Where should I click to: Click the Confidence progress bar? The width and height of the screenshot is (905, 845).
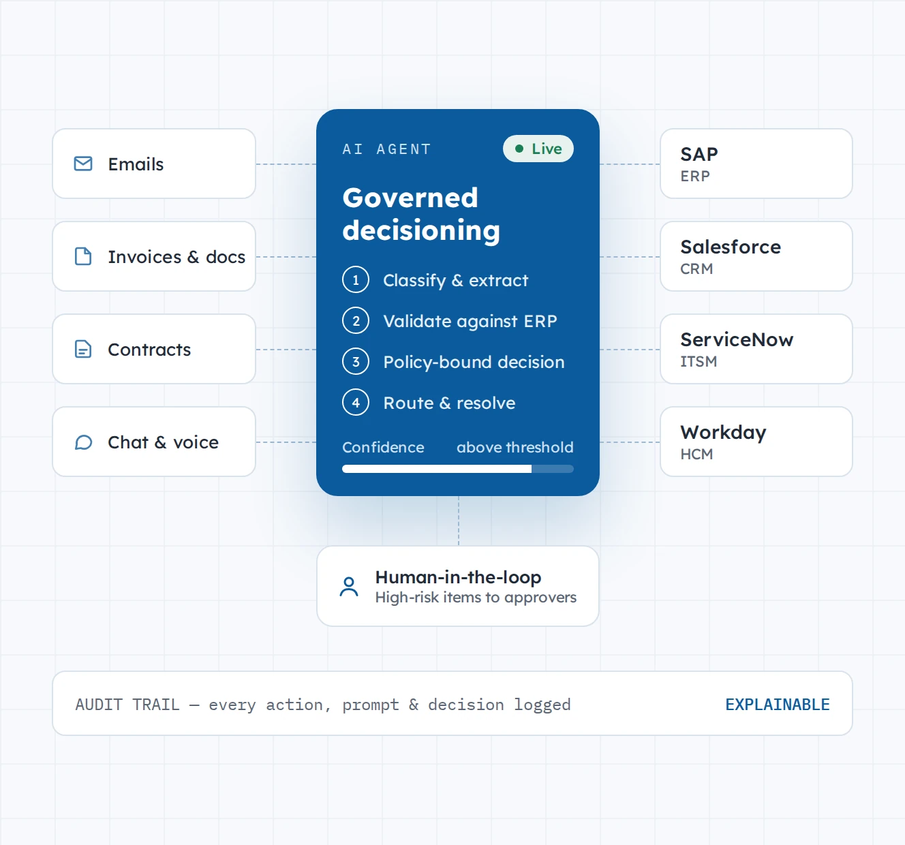pos(458,469)
